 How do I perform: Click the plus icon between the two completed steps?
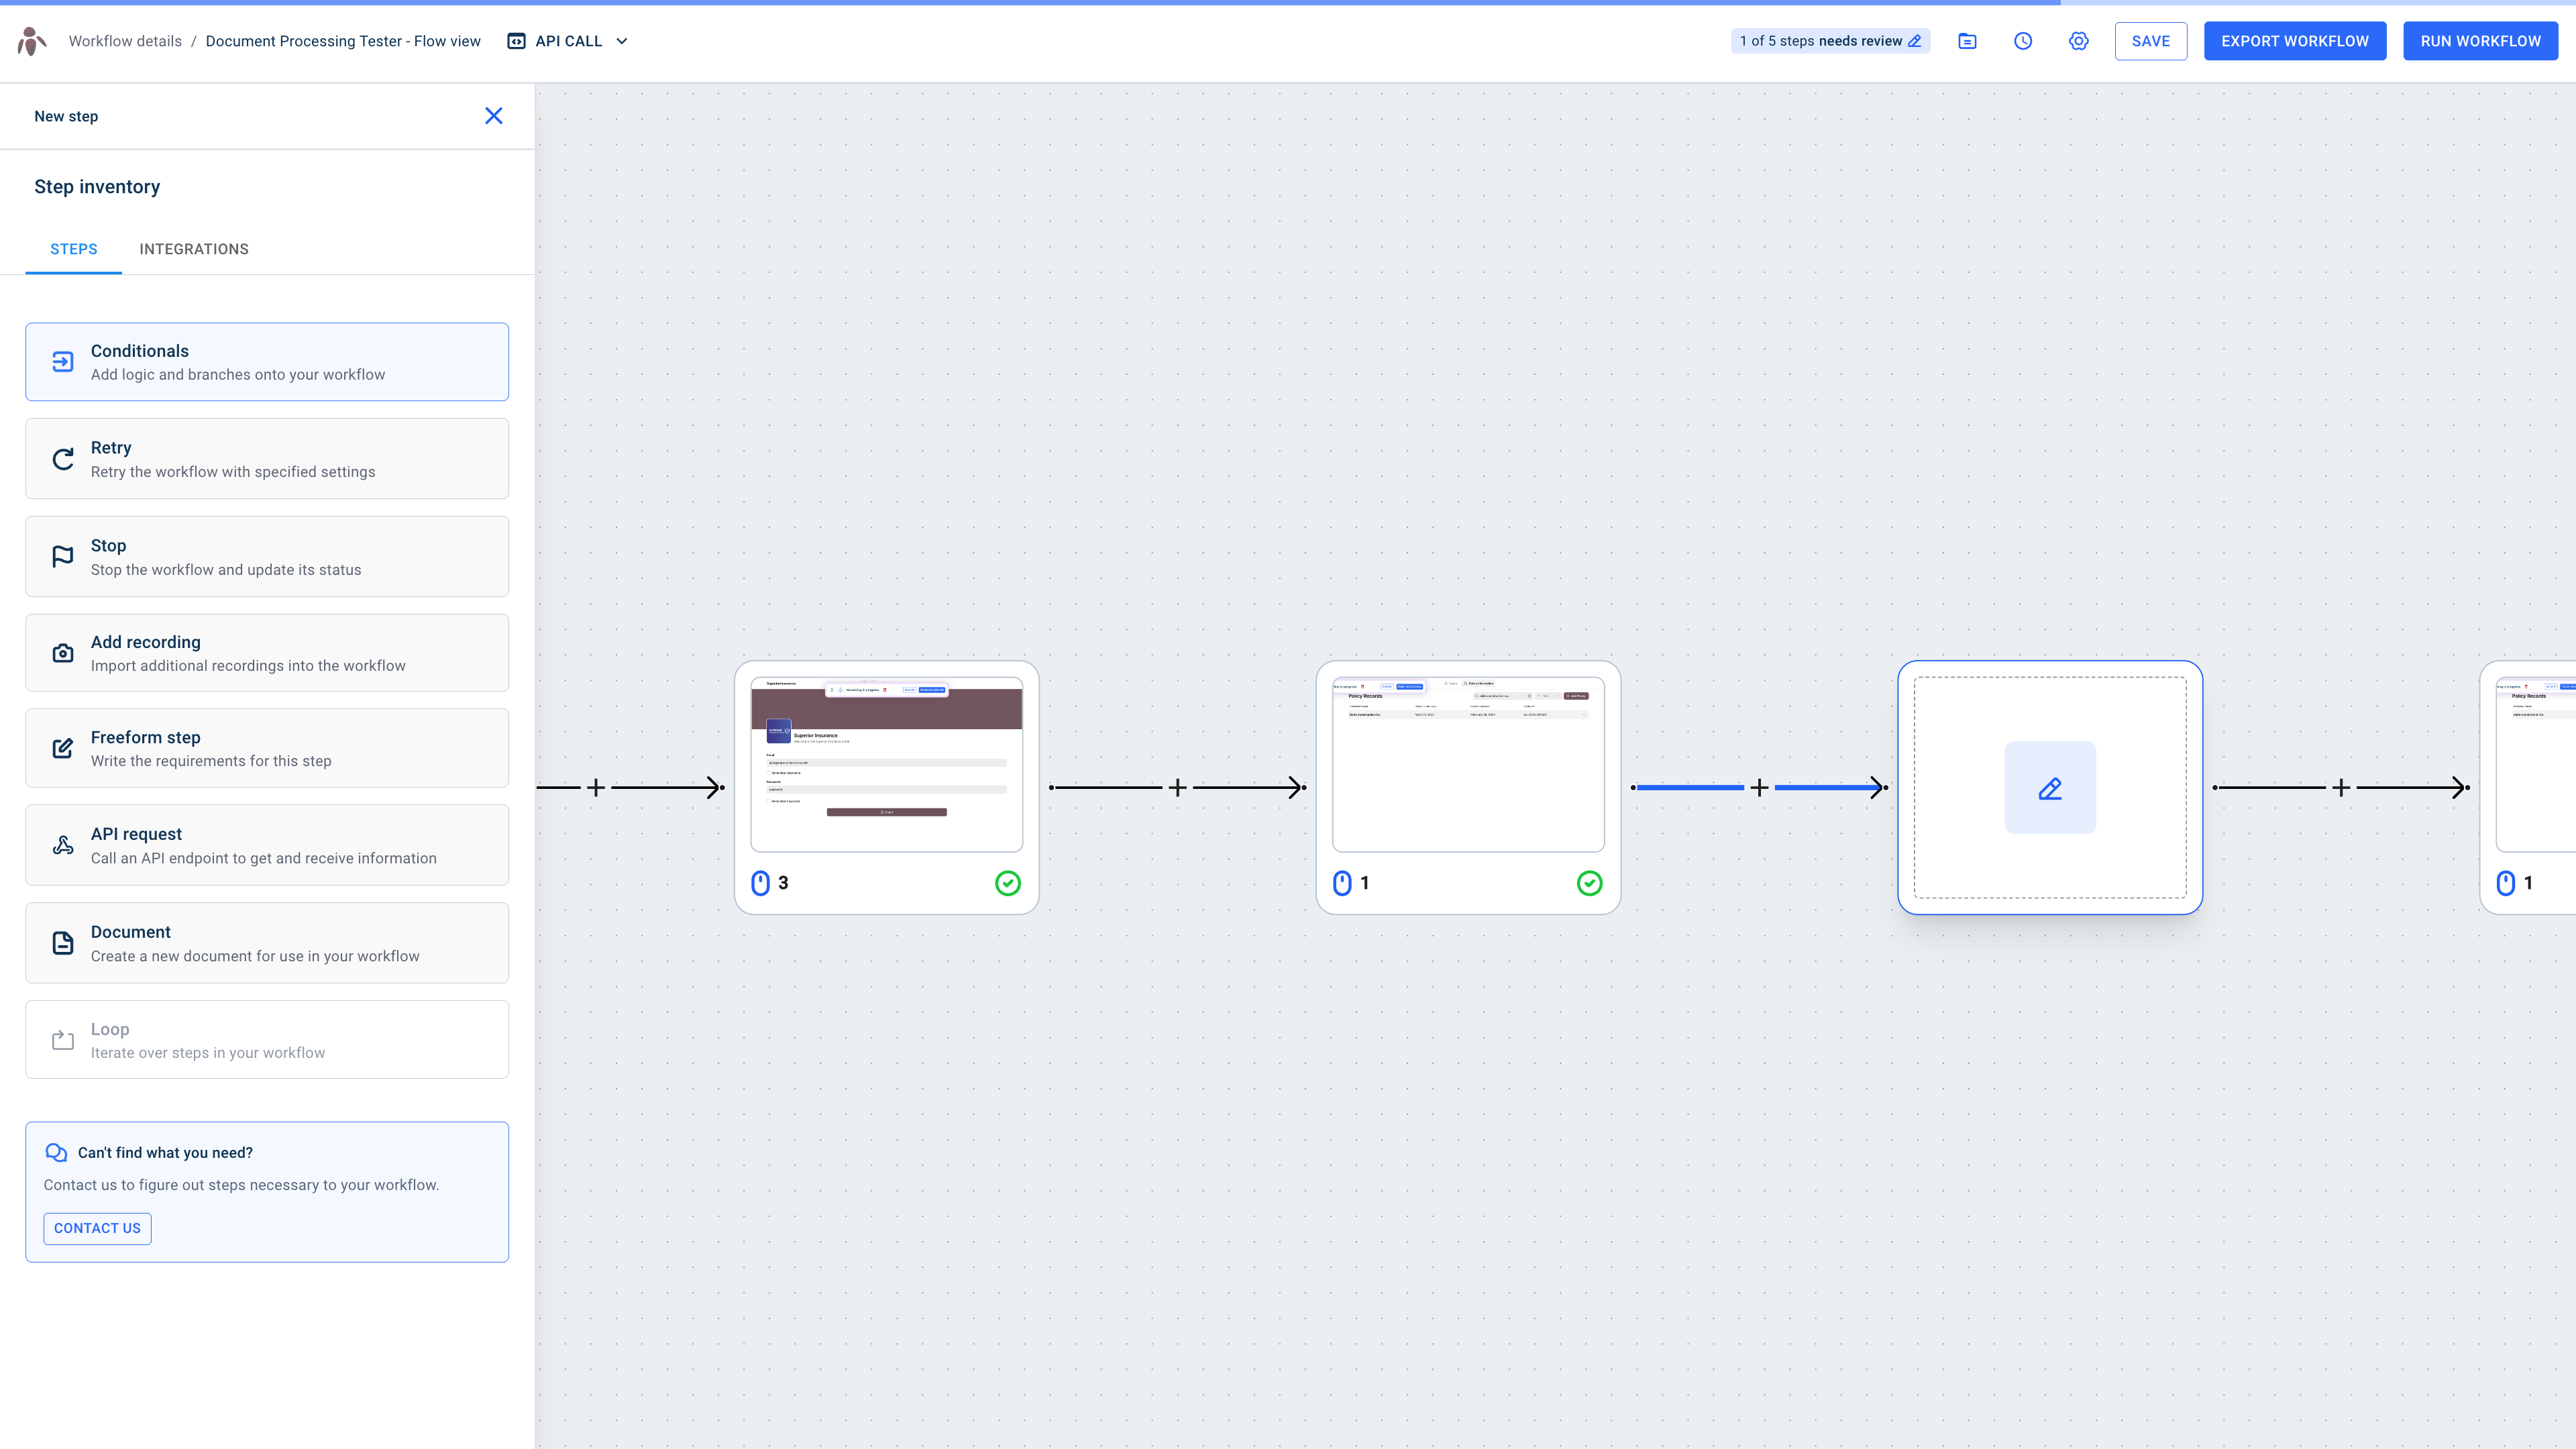(1177, 787)
